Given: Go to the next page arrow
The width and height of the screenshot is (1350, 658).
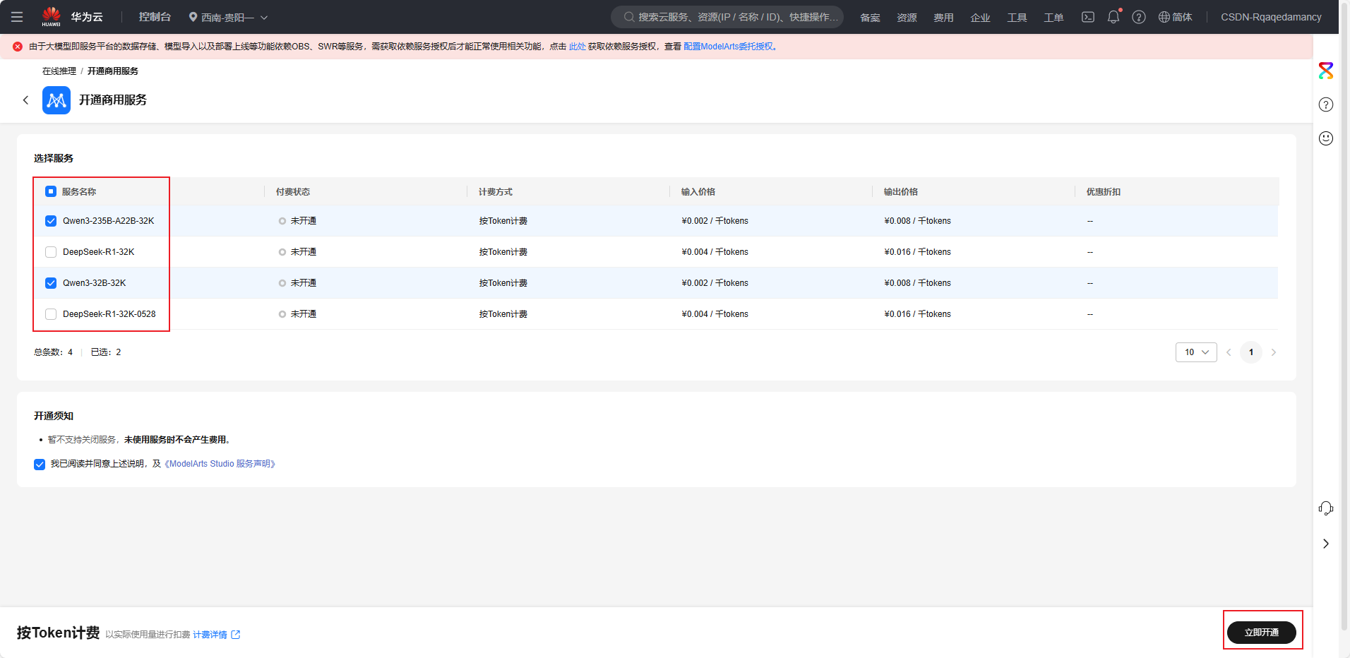Looking at the screenshot, I should [x=1274, y=352].
